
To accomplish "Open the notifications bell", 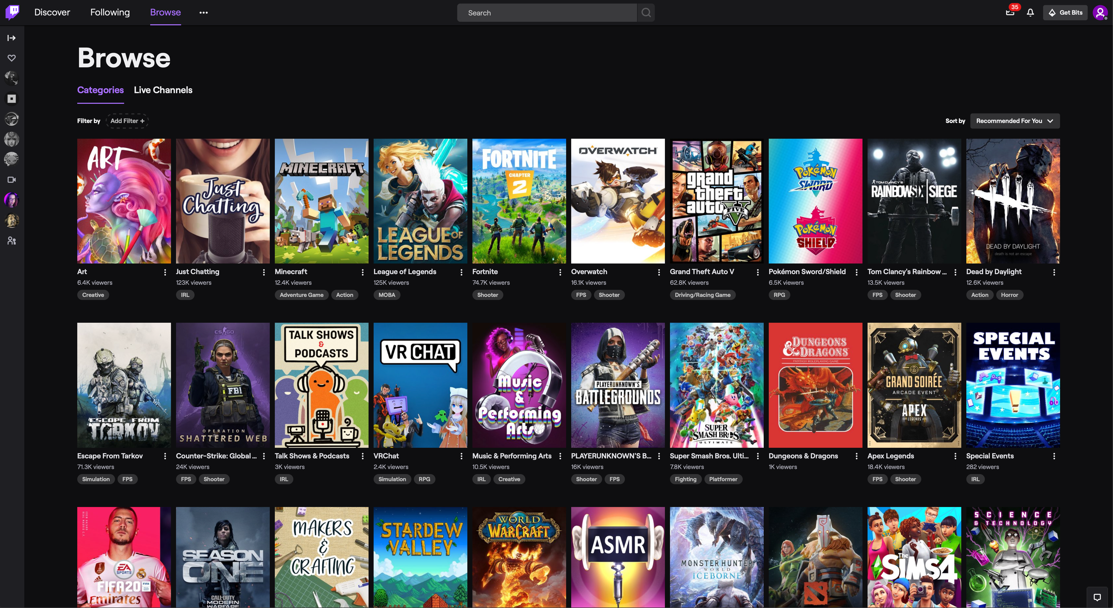I will [1030, 12].
